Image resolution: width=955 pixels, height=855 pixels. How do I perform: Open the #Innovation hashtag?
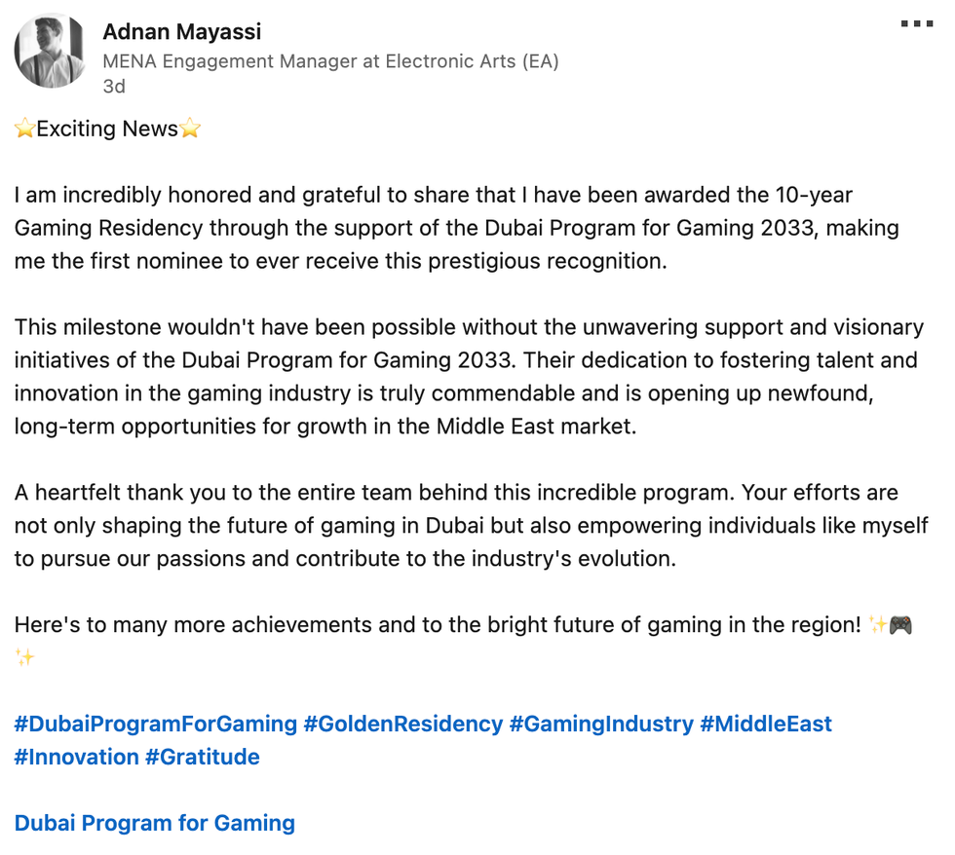point(76,757)
